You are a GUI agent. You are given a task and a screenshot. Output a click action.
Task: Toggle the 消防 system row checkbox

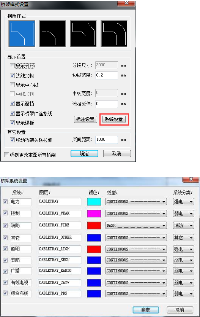click(5, 225)
